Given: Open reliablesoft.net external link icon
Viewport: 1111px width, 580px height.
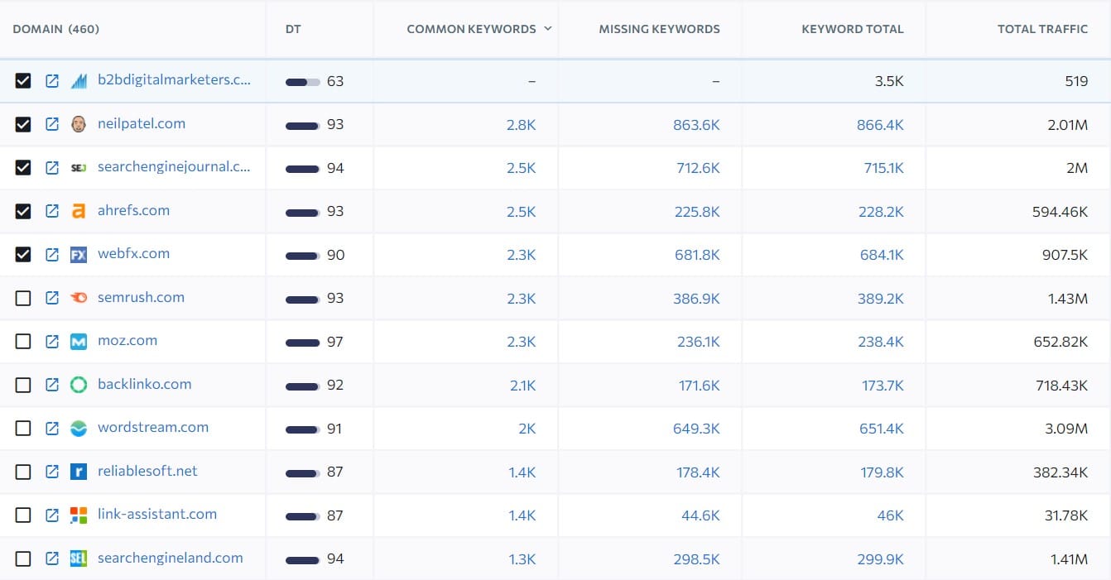Looking at the screenshot, I should tap(52, 472).
